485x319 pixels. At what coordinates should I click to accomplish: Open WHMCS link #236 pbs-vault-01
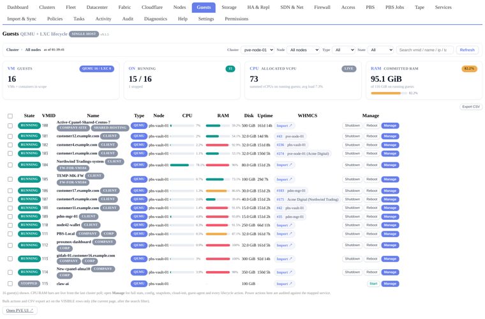tap(291, 145)
